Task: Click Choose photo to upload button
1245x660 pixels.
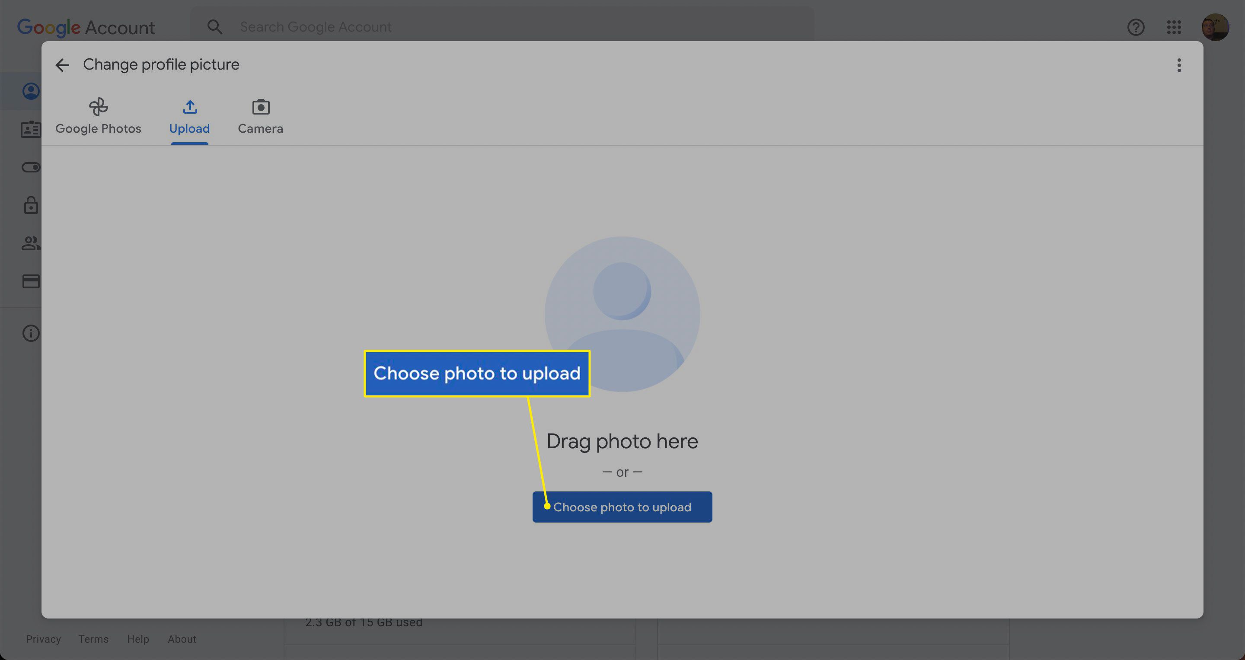Action: click(x=622, y=507)
